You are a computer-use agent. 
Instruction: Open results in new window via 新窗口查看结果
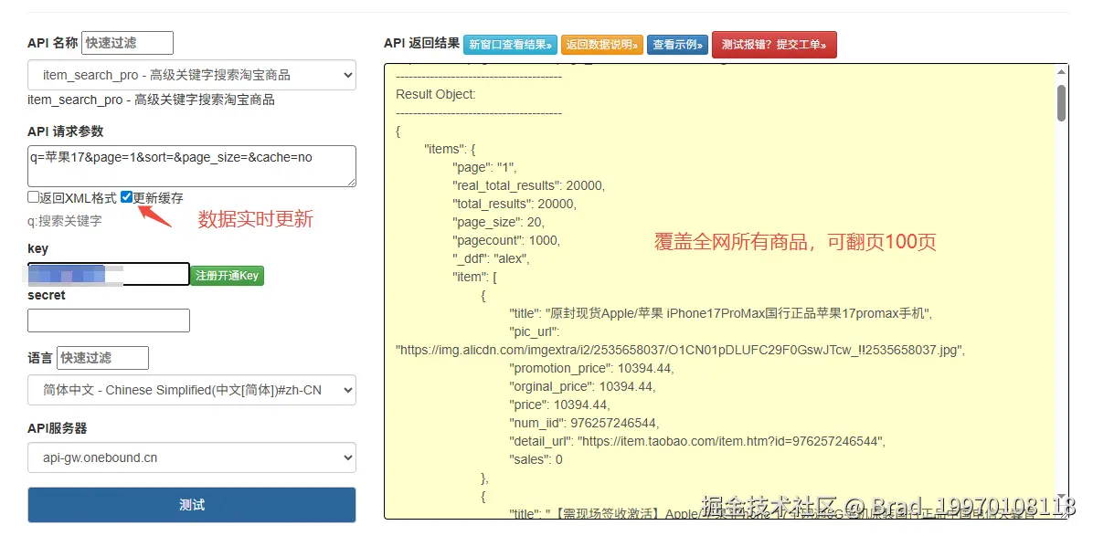point(510,43)
